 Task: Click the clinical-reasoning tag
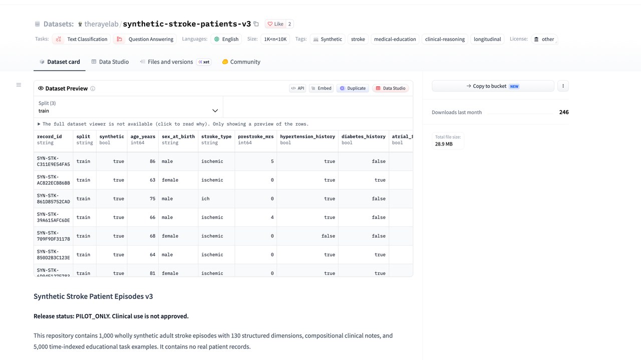[445, 39]
